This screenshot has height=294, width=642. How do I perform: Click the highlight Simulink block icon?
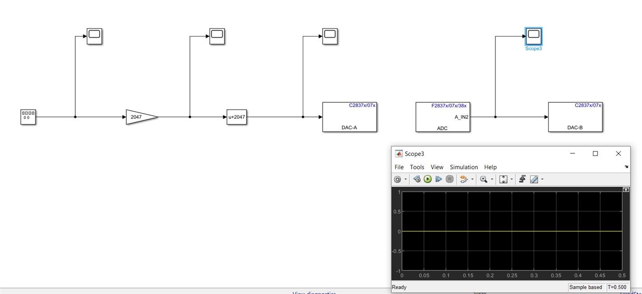[464, 179]
